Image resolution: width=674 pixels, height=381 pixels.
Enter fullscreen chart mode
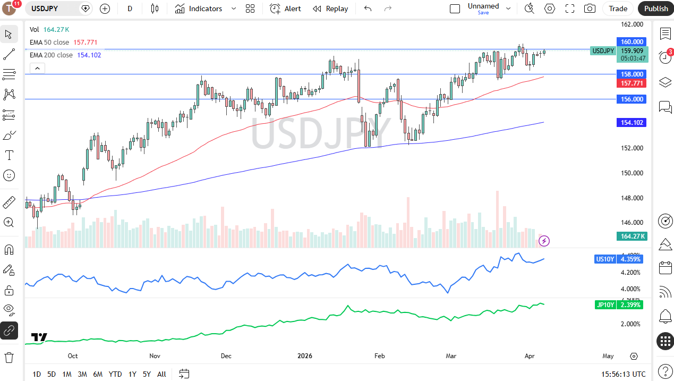[x=570, y=9]
